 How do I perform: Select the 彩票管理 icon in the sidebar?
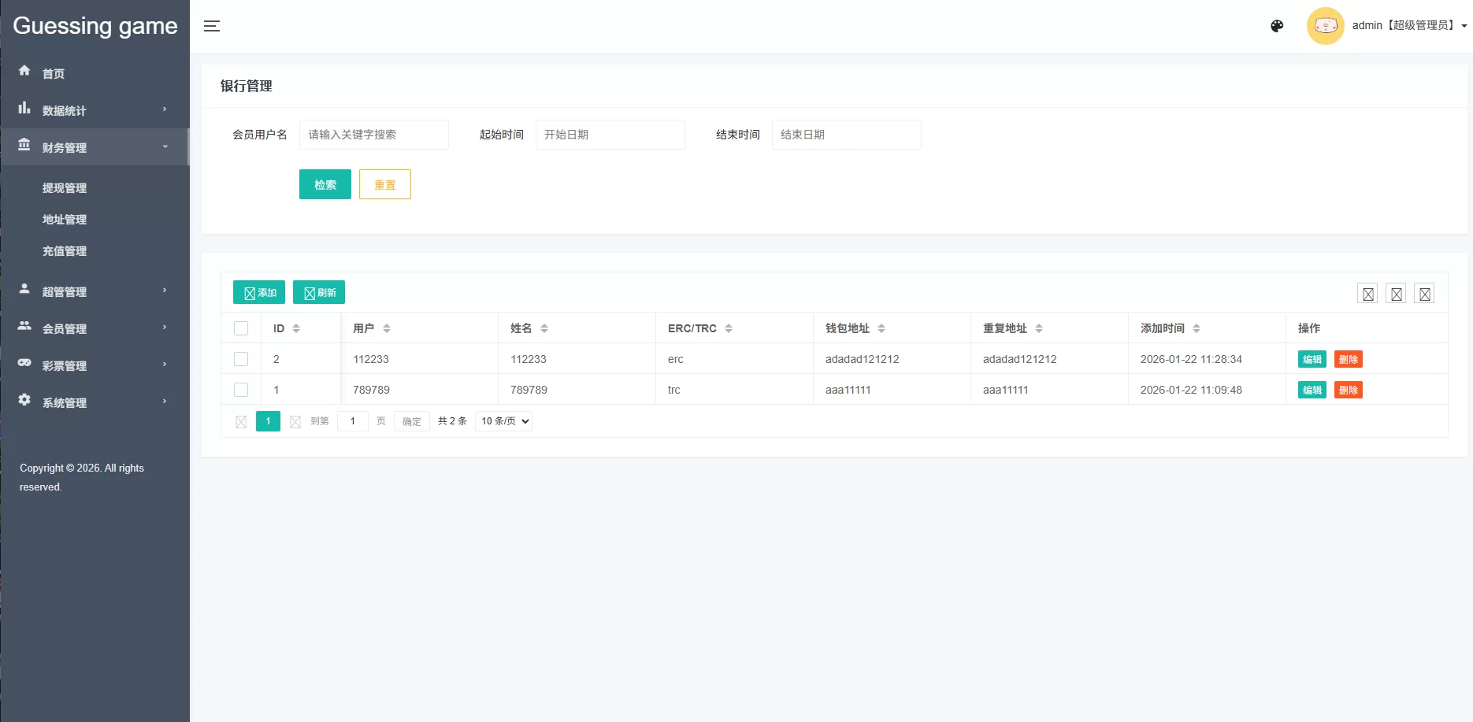click(x=24, y=364)
